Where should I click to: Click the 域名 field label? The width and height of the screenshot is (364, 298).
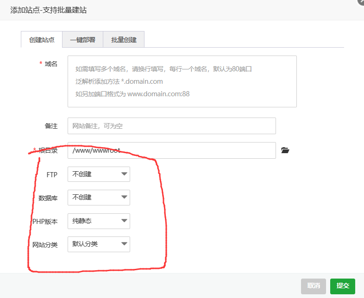(x=51, y=64)
